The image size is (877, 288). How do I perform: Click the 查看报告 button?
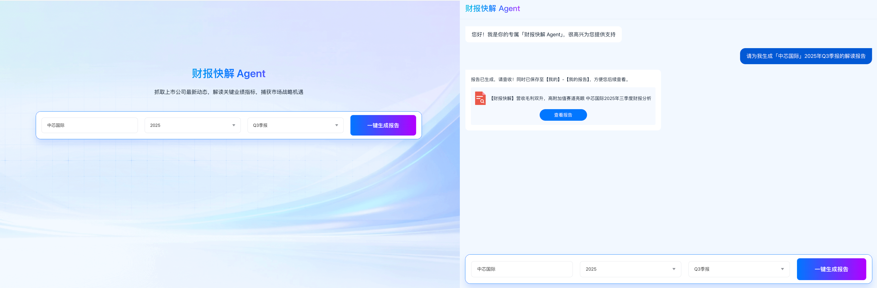click(563, 115)
